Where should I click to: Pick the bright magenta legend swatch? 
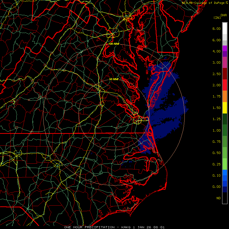pos(225,48)
